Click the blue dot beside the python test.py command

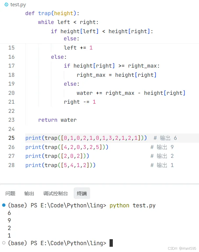4,205
